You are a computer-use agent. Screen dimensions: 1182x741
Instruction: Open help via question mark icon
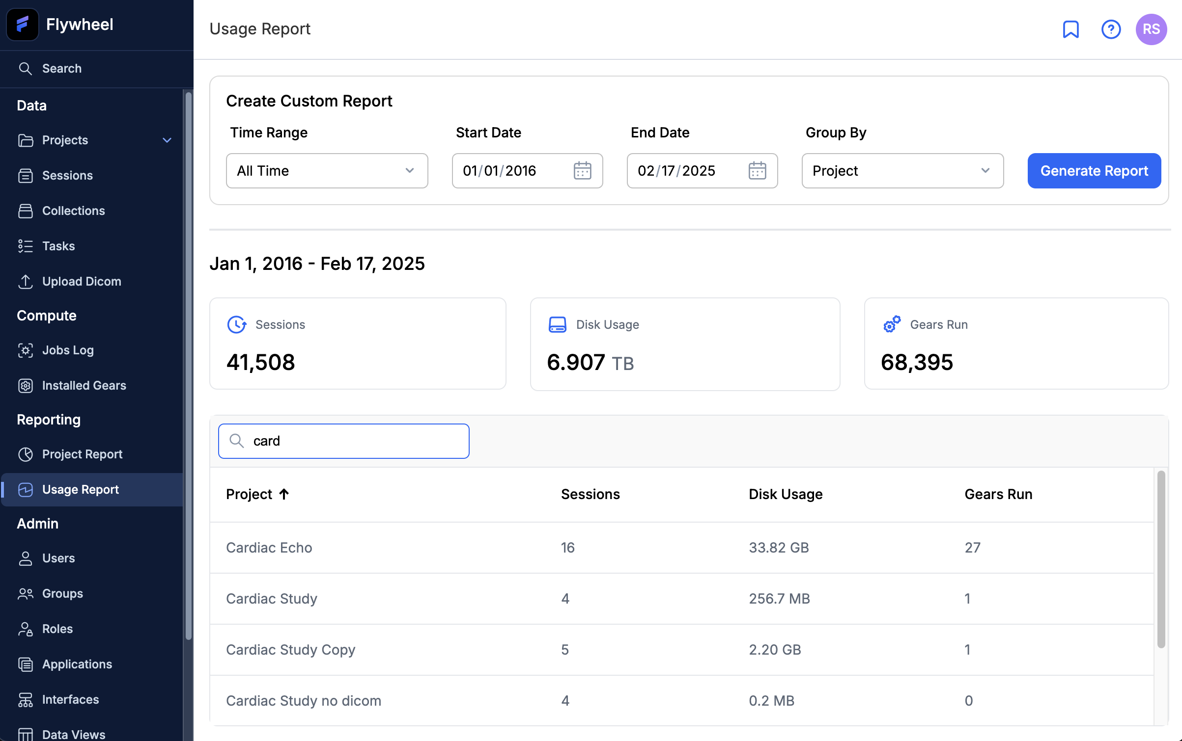coord(1111,29)
